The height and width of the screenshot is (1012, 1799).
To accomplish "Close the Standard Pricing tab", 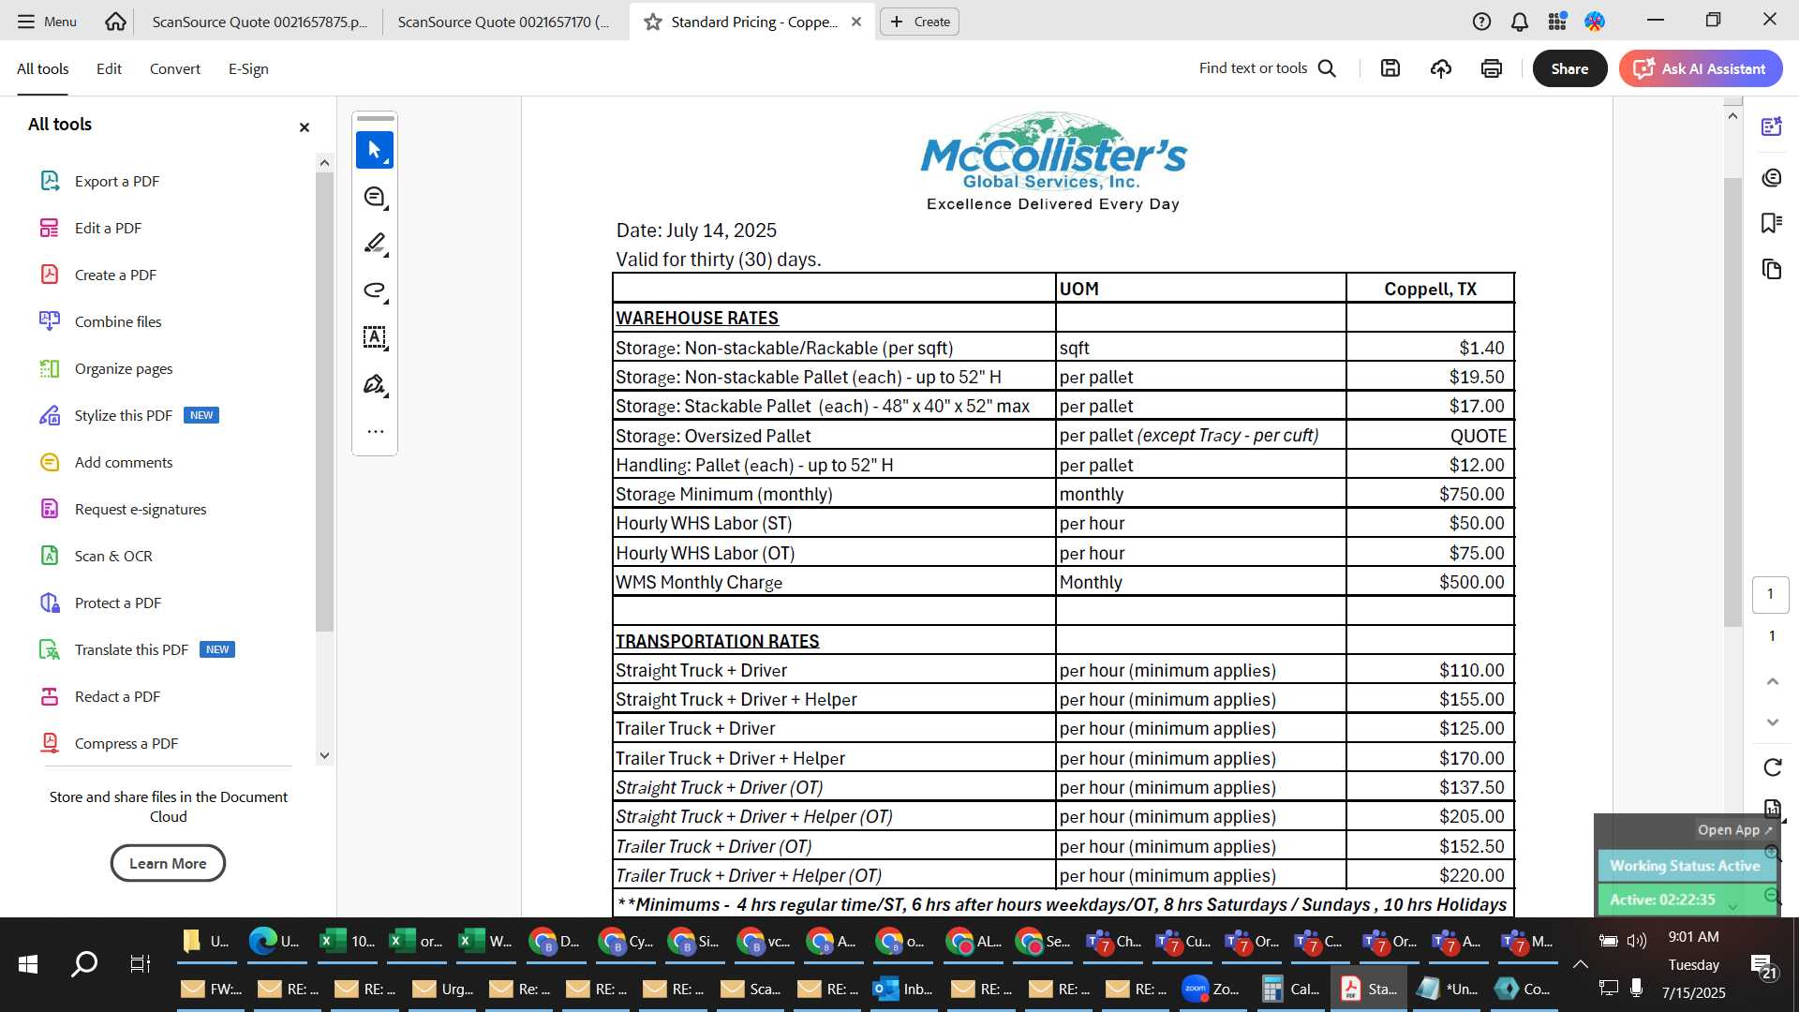I will coord(855,22).
